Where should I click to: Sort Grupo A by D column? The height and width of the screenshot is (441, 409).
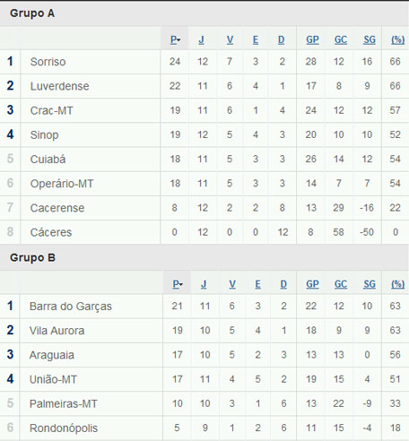click(282, 39)
